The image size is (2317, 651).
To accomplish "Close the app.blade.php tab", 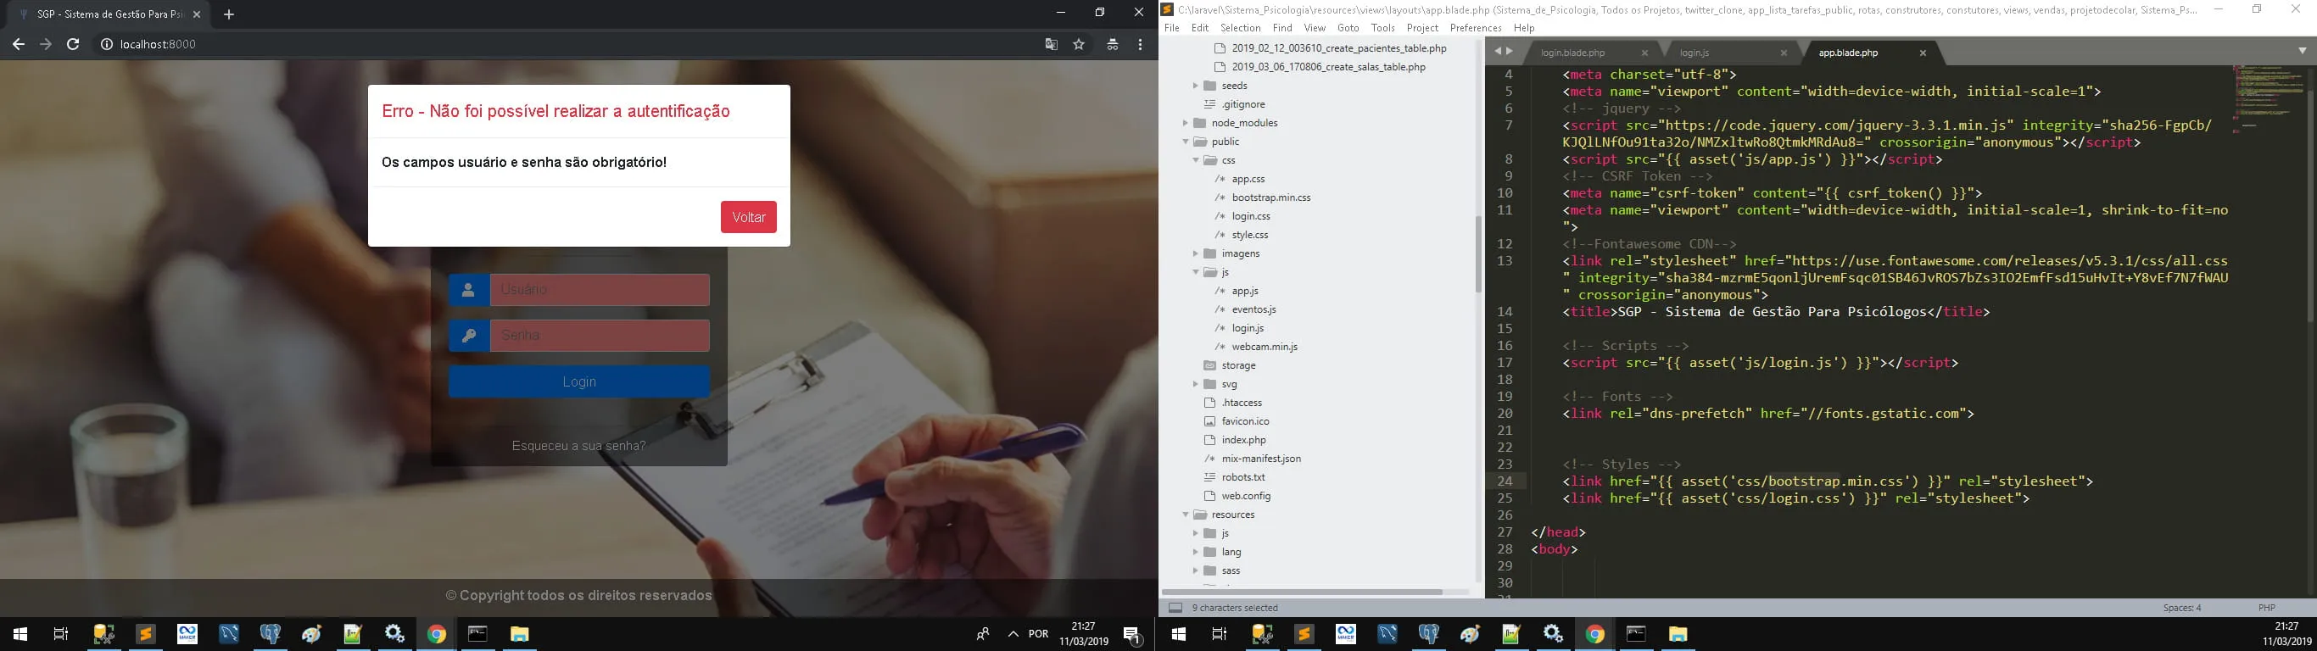I will click(x=1923, y=53).
